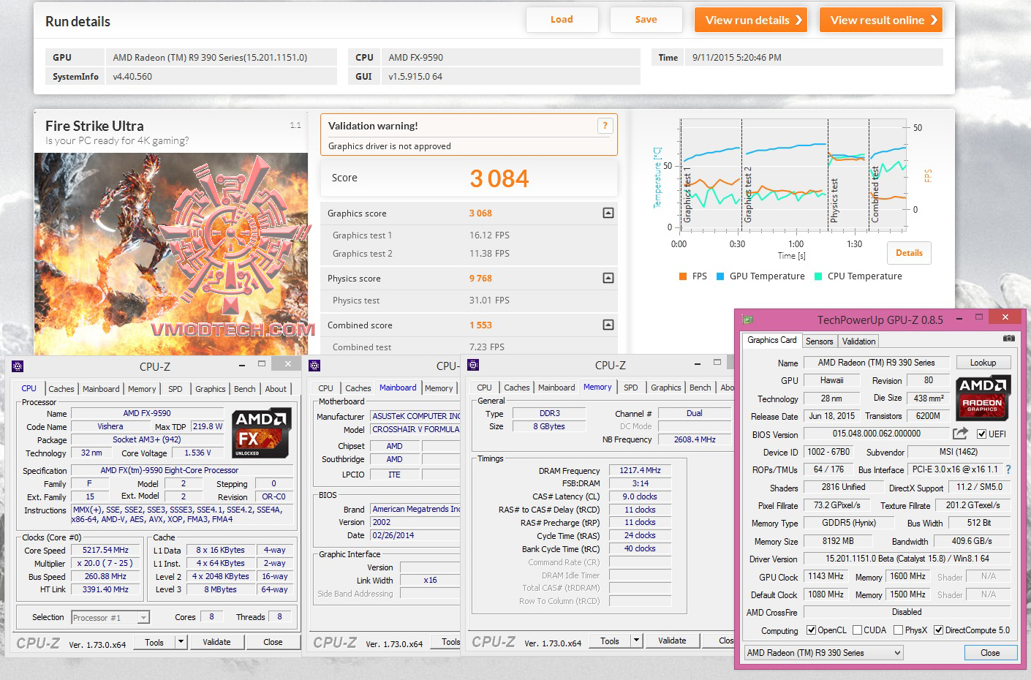Open the Graphics tab in the CPU-Z Memory window

click(x=666, y=388)
